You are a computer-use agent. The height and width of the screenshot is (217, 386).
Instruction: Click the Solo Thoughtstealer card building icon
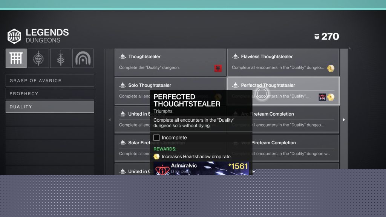point(123,86)
